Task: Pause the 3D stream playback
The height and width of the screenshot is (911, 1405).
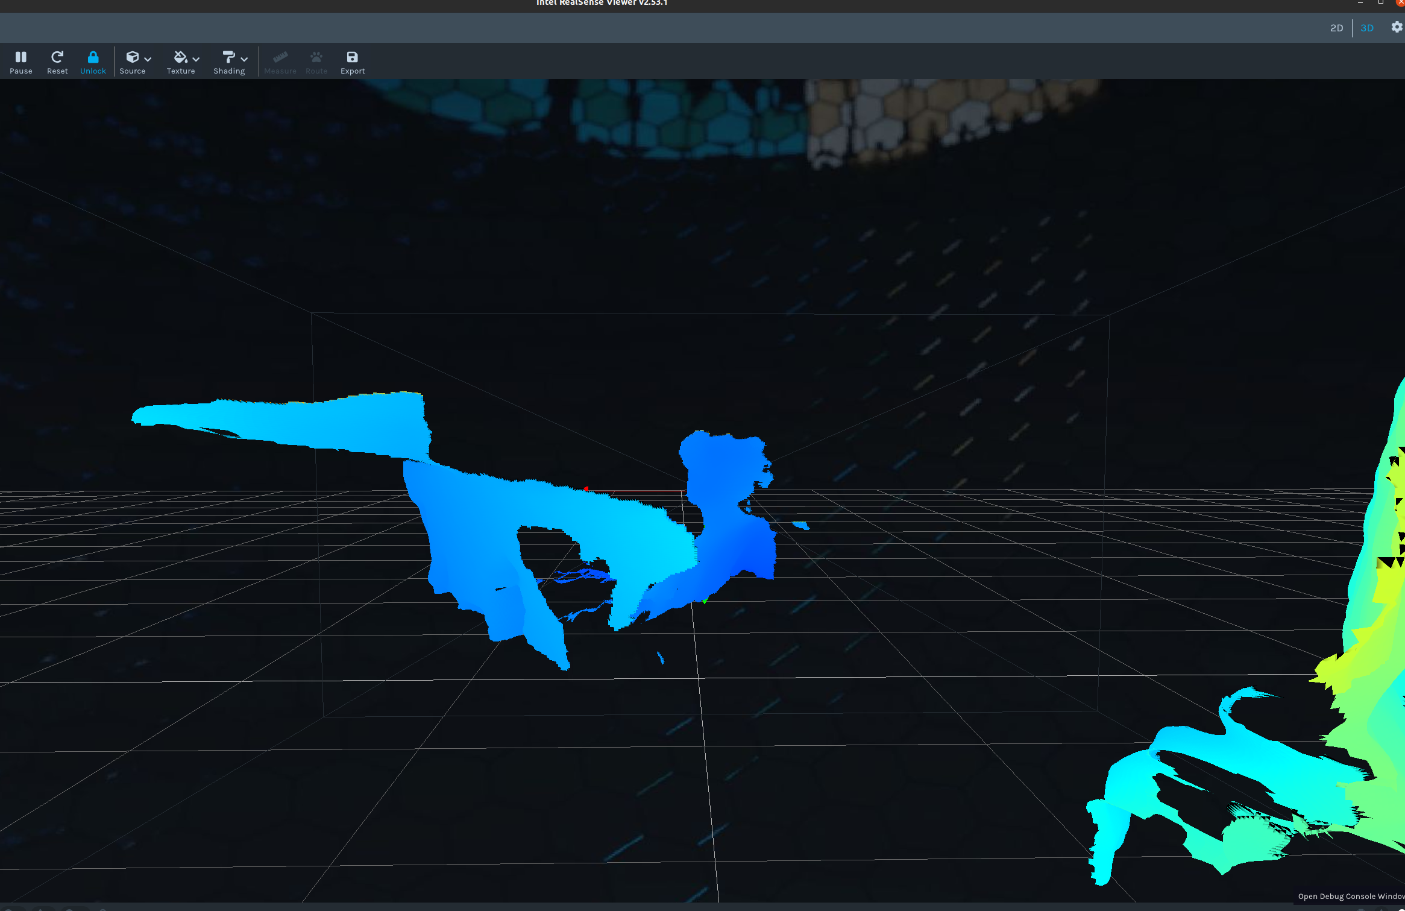Action: (20, 57)
